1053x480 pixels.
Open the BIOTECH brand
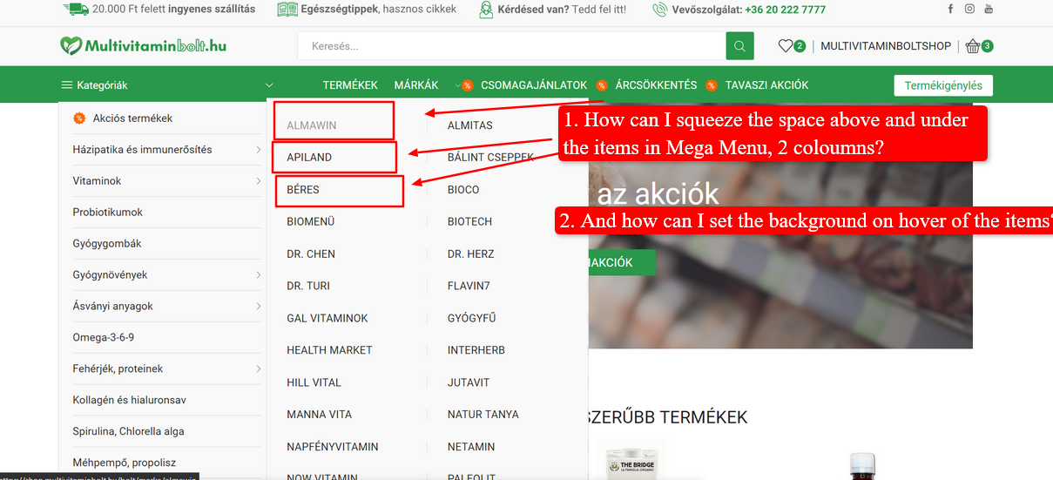click(x=470, y=222)
